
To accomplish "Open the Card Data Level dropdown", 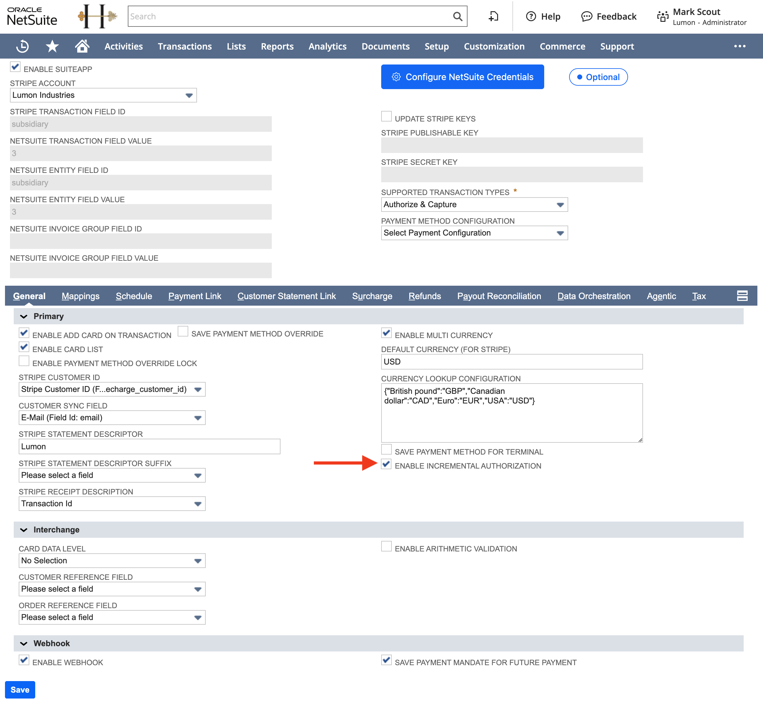I will pyautogui.click(x=112, y=561).
